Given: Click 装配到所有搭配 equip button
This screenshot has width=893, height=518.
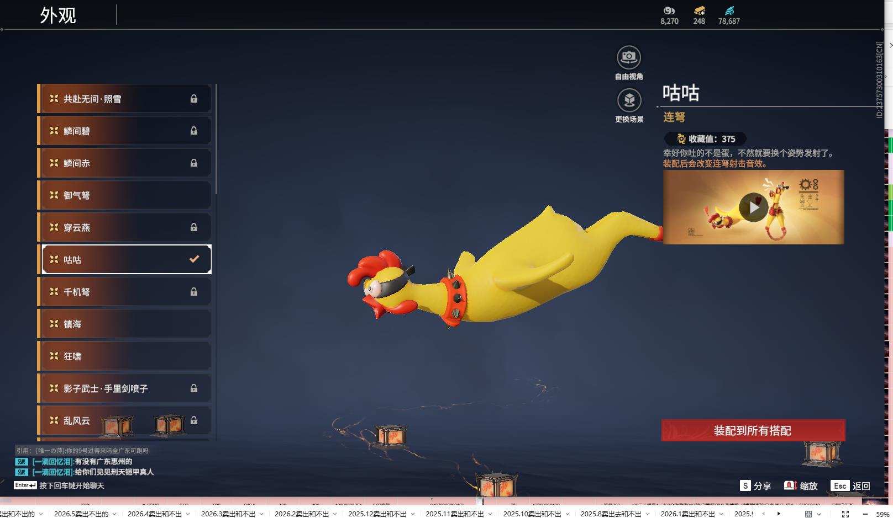Looking at the screenshot, I should [753, 430].
